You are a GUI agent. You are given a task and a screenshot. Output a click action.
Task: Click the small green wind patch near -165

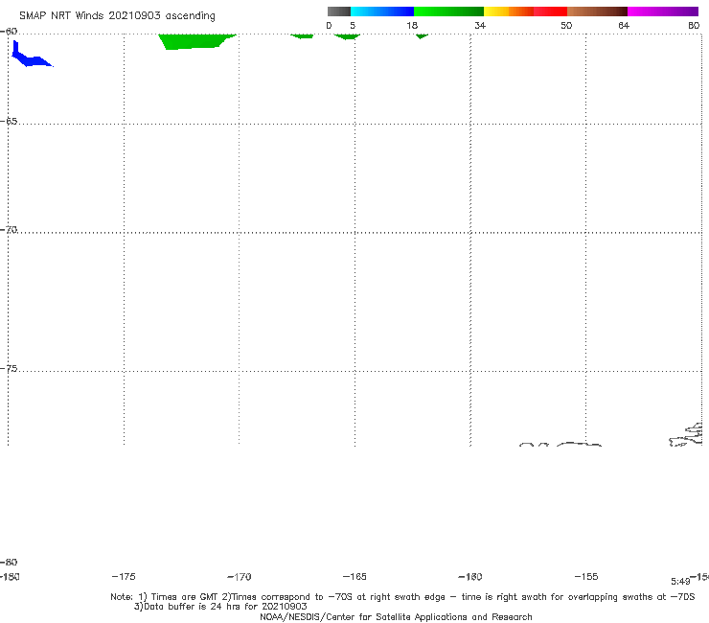(x=347, y=36)
